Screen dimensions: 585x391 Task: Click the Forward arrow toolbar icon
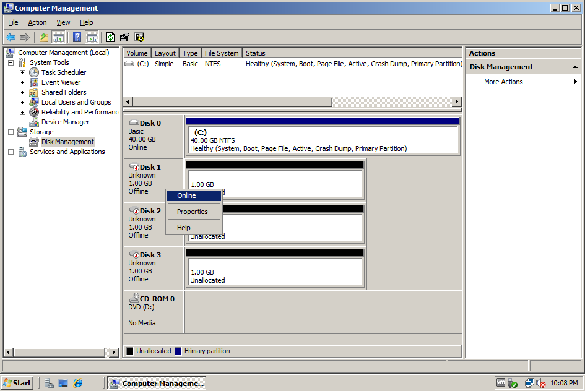click(x=25, y=37)
